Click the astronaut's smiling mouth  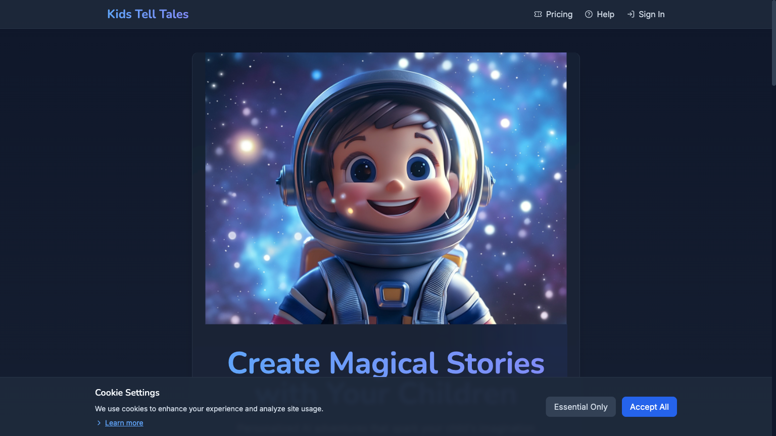pos(394,206)
